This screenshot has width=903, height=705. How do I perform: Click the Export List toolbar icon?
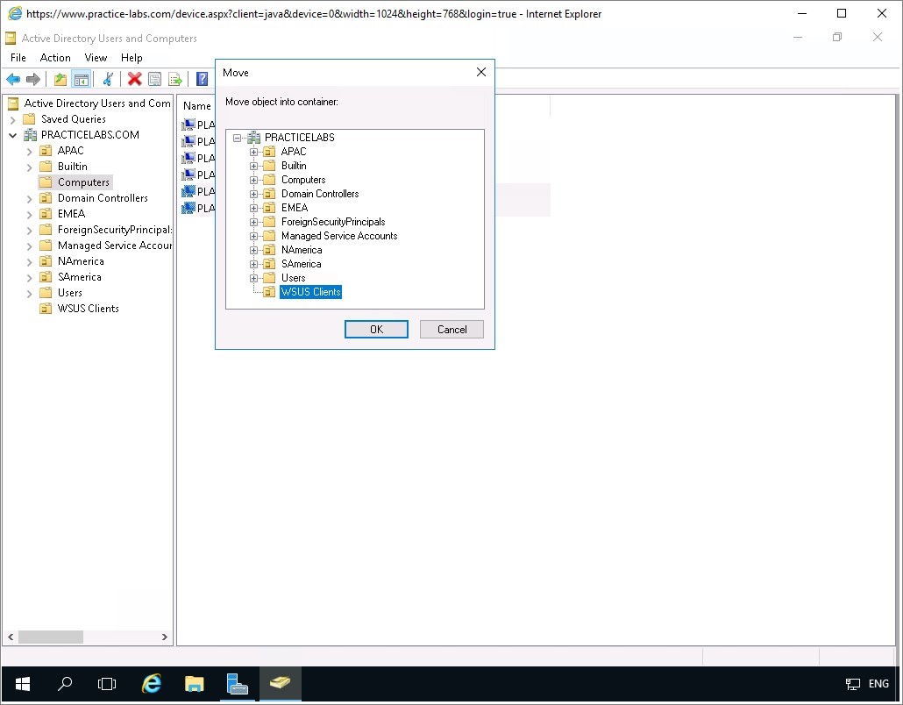[x=174, y=80]
